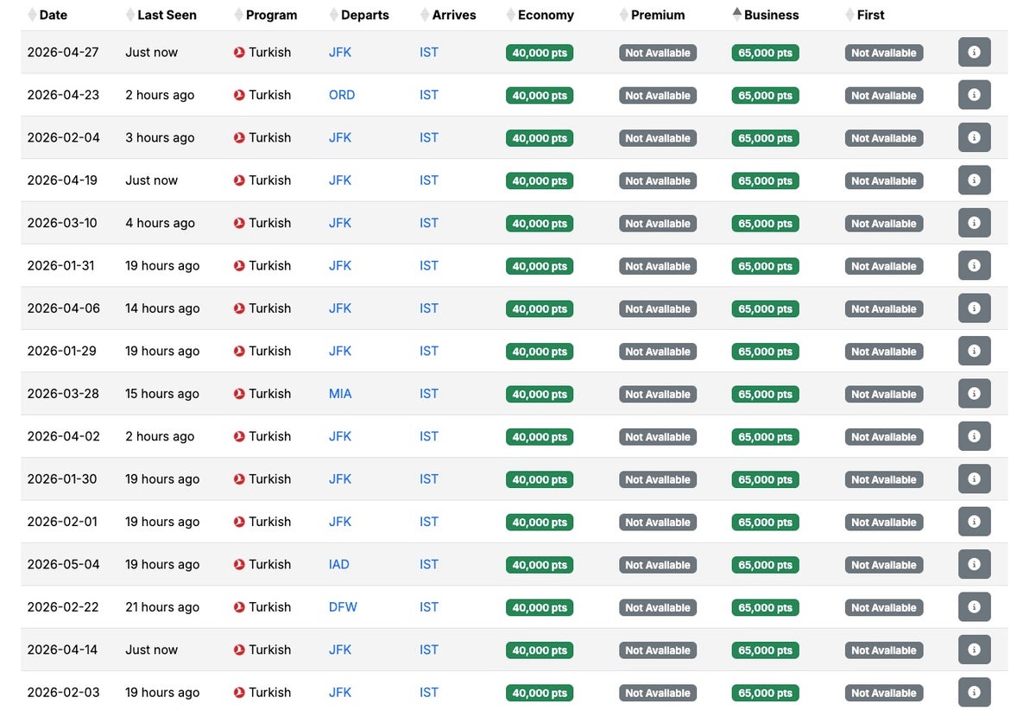Click IST arrival link in 2026-04-27 row
This screenshot has width=1036, height=710.
(429, 52)
